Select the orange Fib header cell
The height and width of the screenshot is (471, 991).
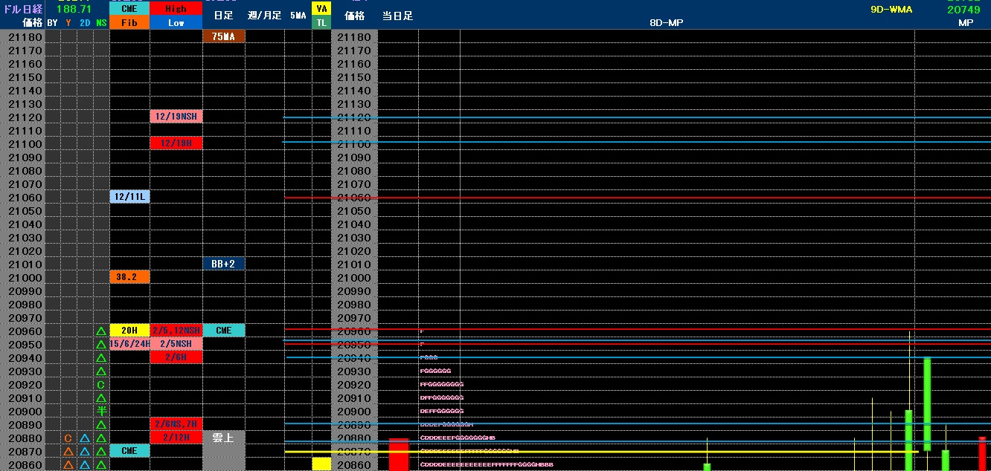click(129, 22)
